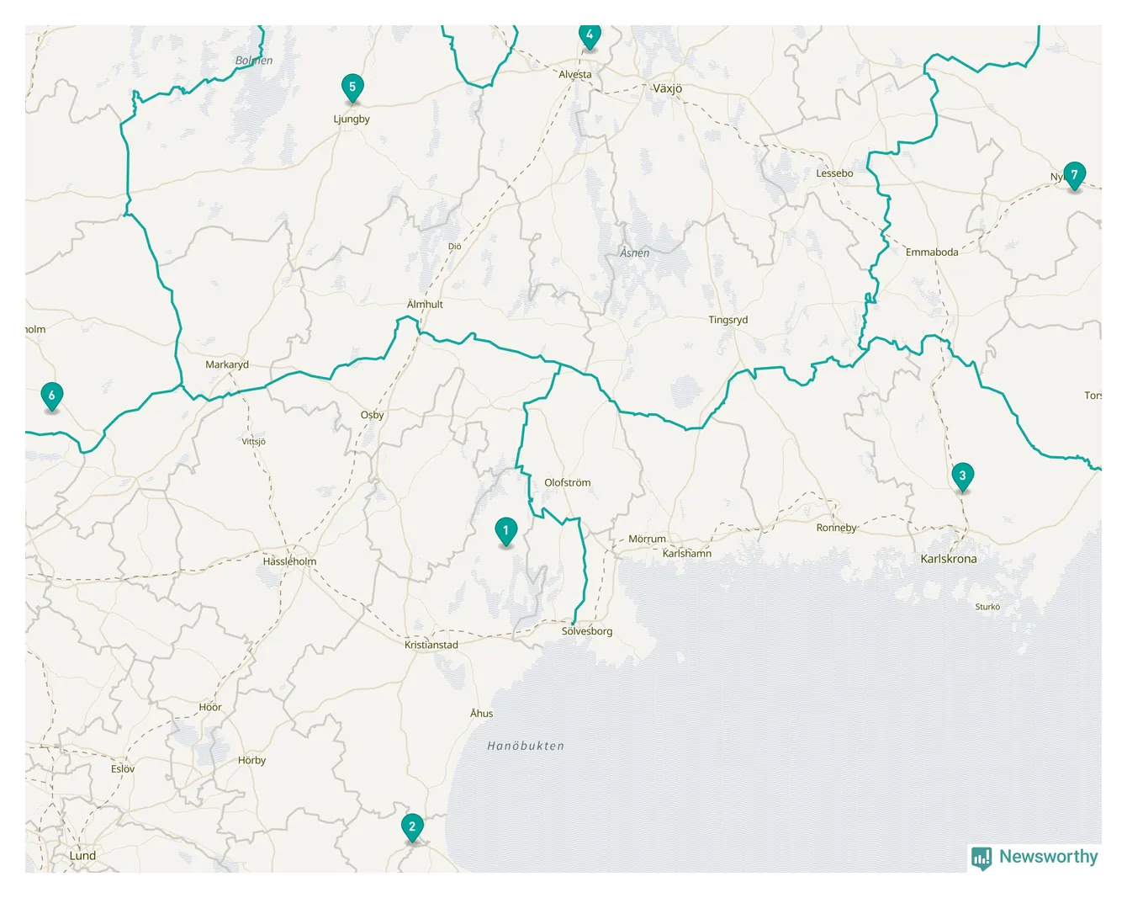Click the Emmaboda town label
Image resolution: width=1127 pixels, height=898 pixels.
click(932, 252)
